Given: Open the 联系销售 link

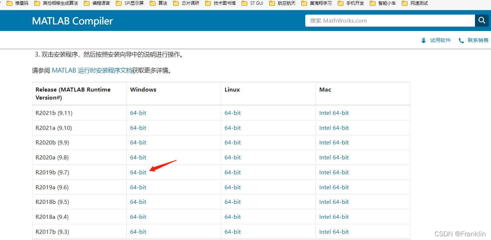Looking at the screenshot, I should 478,40.
